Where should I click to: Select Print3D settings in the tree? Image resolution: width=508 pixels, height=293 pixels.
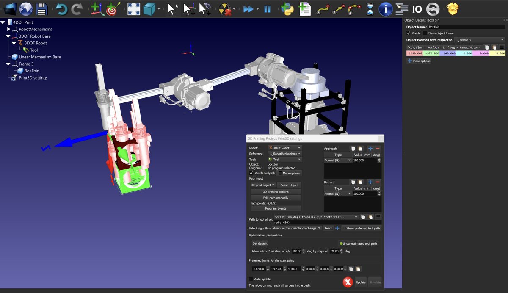(x=33, y=78)
